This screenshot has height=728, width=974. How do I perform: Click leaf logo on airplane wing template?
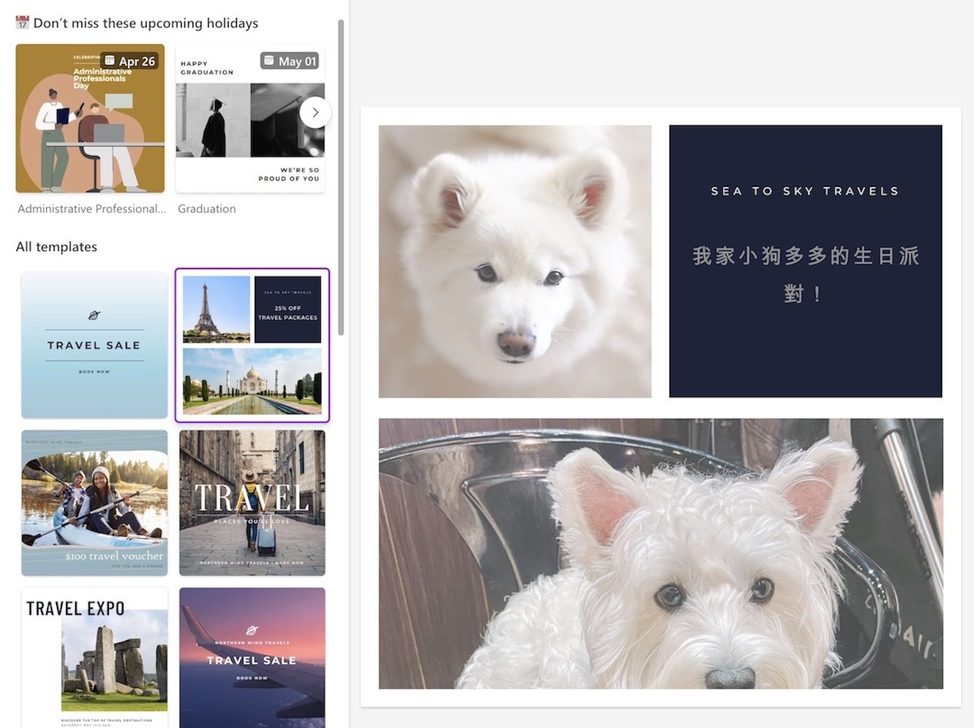tap(252, 630)
